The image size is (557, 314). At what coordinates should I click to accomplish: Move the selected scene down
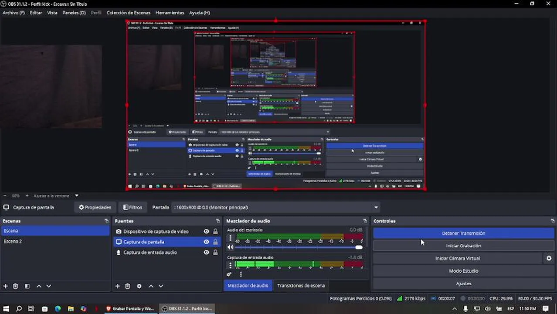coord(48,286)
